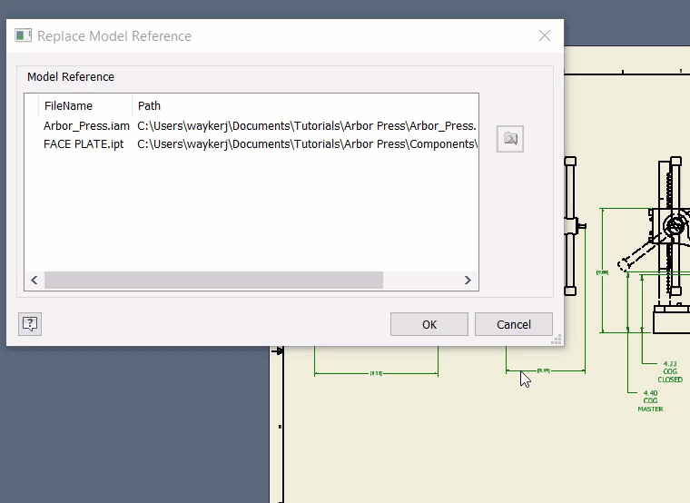Screen dimensions: 690x503
Task: Click the Components path for FACE PLATE.ipt
Action: [306, 144]
